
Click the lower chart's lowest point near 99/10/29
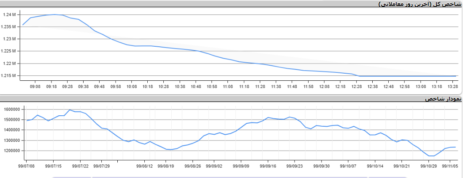431,156
